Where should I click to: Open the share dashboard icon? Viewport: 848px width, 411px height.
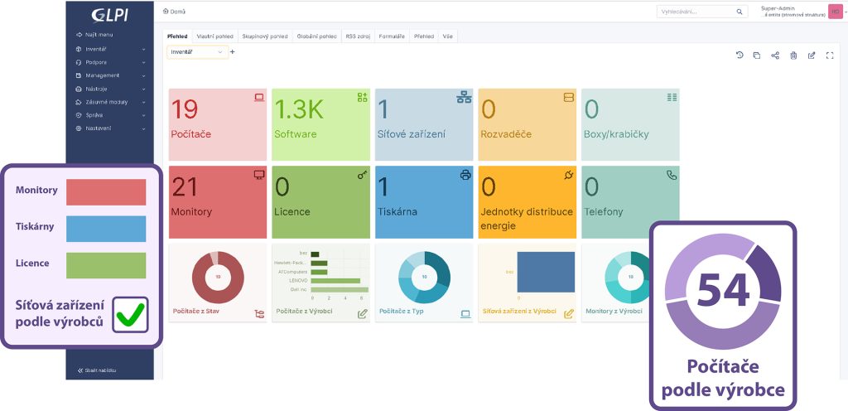(x=775, y=56)
